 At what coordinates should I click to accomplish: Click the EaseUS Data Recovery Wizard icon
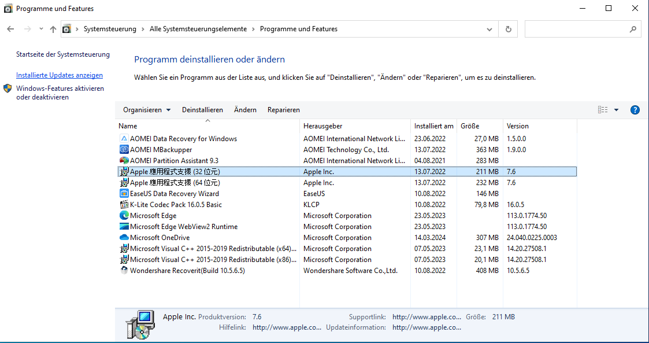point(124,194)
